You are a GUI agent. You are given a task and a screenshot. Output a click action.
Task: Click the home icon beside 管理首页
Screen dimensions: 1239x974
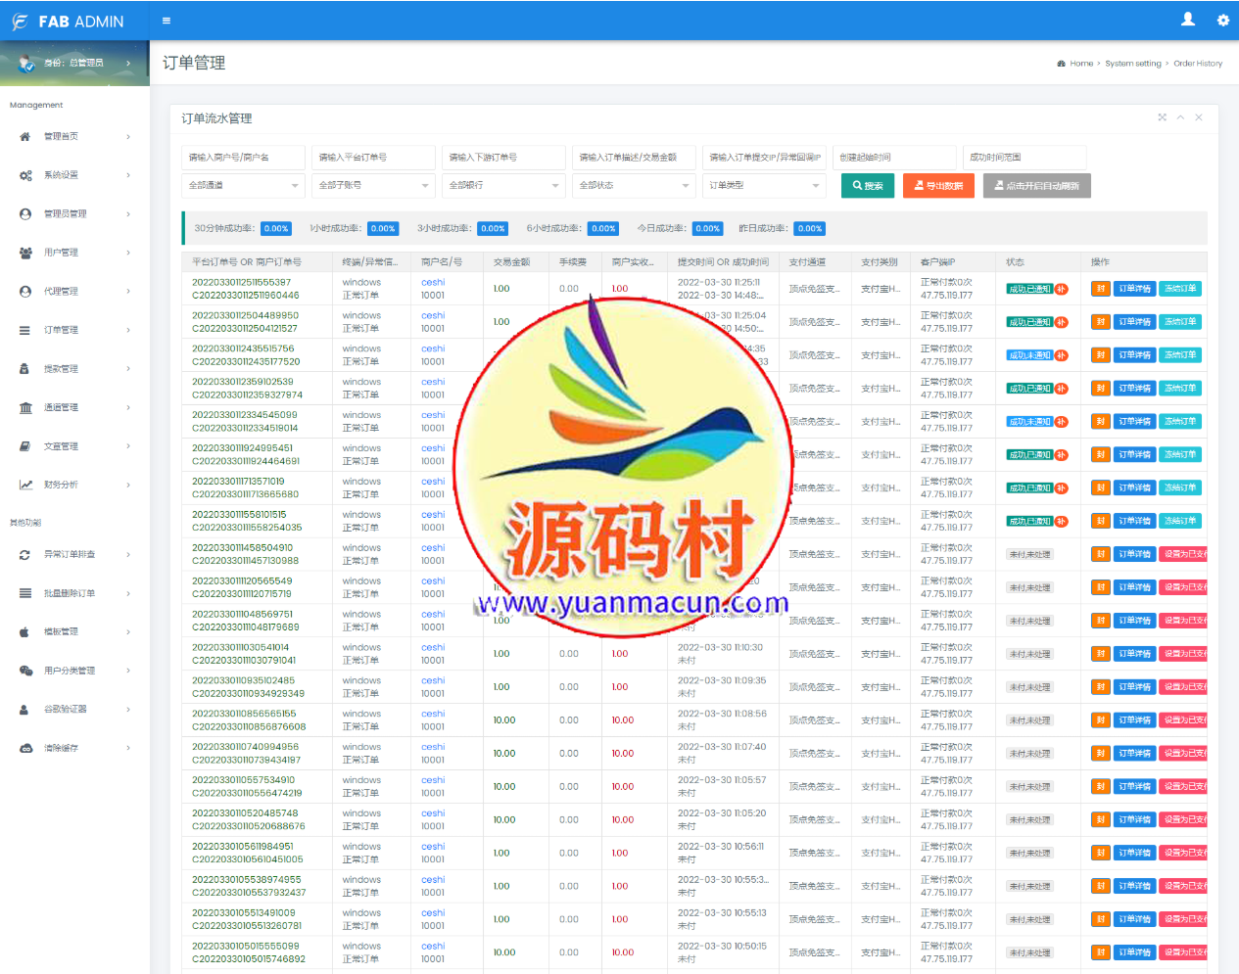[25, 137]
